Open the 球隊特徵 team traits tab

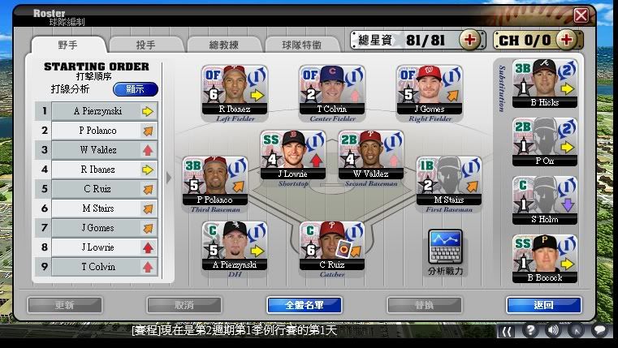301,45
